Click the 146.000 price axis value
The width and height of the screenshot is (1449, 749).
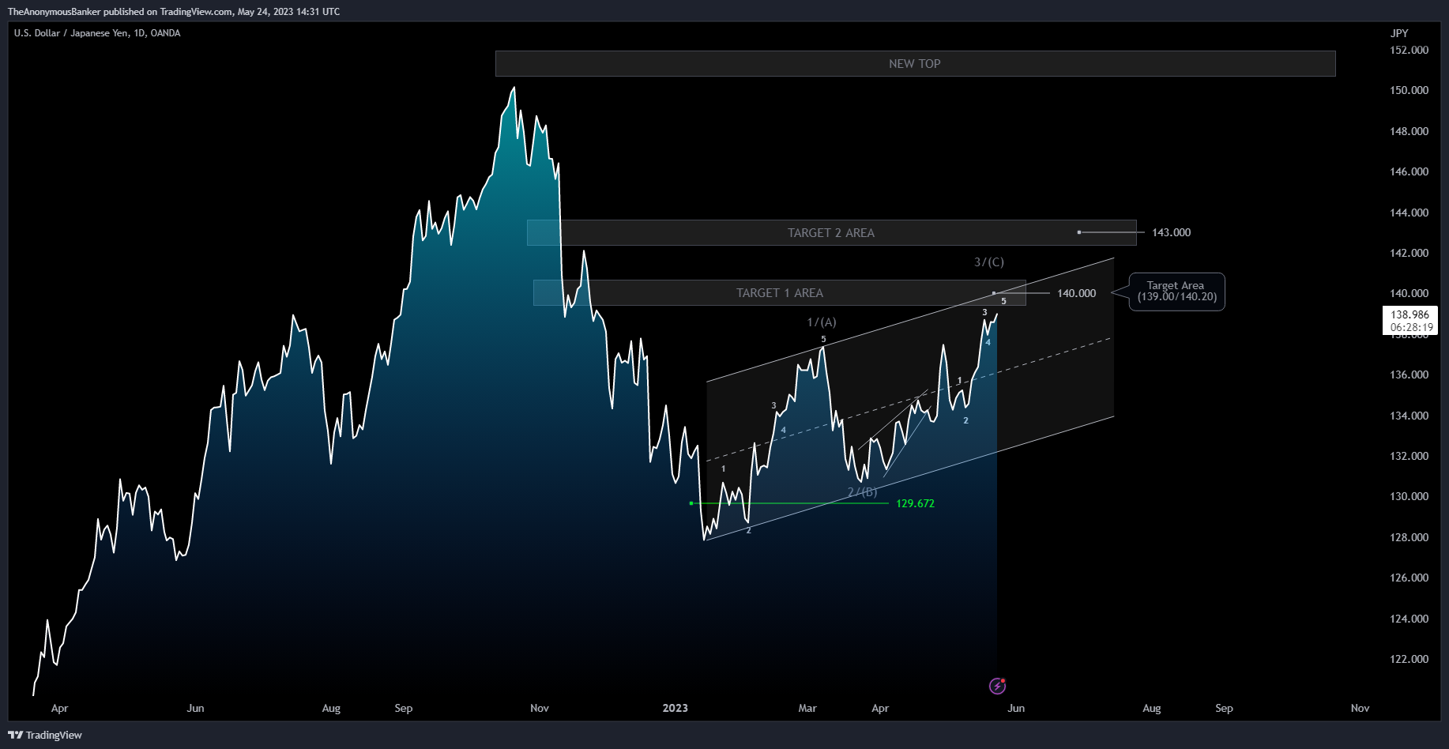pos(1409,171)
